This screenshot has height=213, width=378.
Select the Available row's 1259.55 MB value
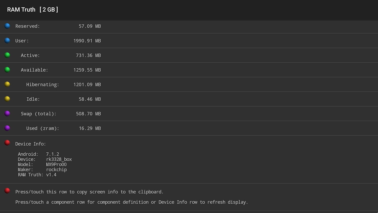[x=87, y=70]
